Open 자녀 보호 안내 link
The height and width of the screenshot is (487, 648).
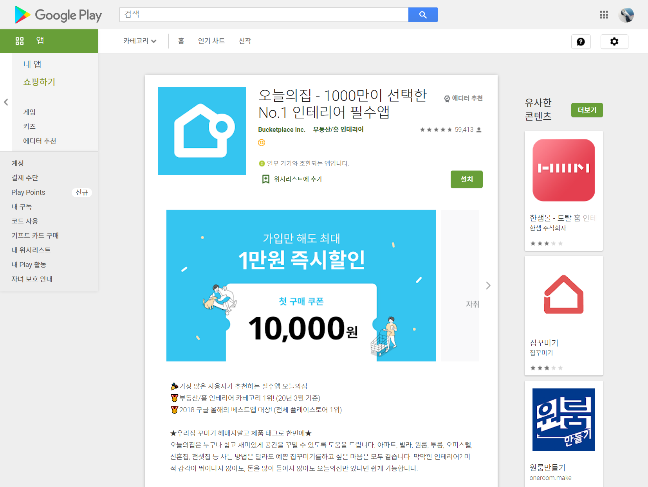click(32, 279)
